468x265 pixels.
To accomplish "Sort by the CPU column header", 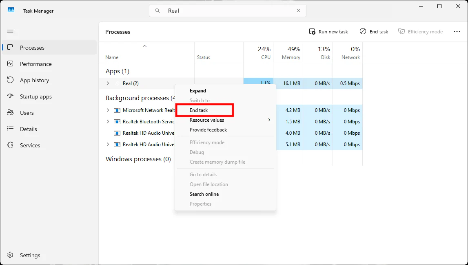I will [258, 53].
